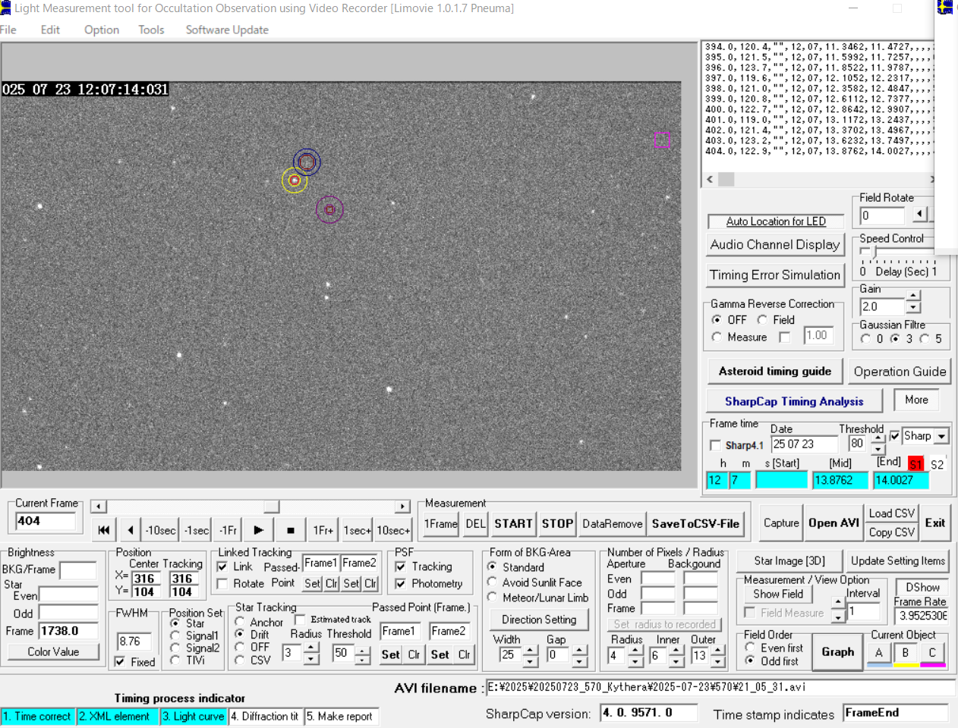Select current object C with magenta marker
This screenshot has height=728, width=958.
(932, 652)
